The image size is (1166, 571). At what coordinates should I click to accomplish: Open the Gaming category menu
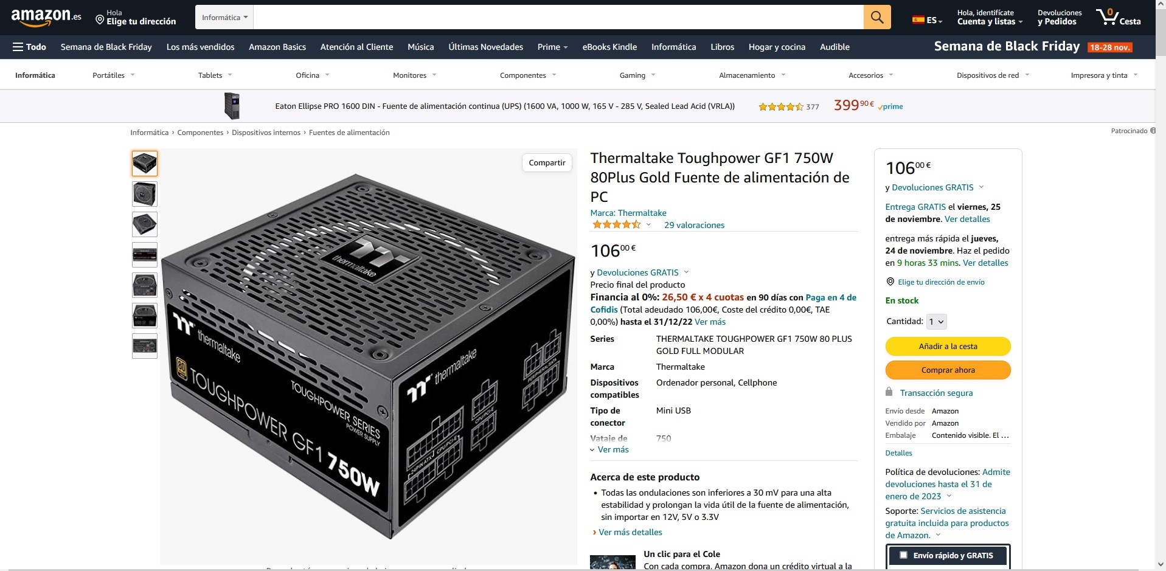point(637,75)
